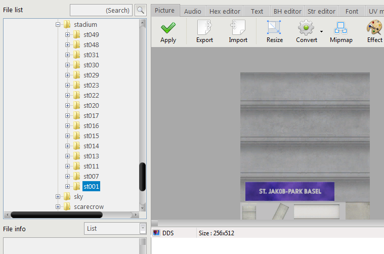Click the file list search field
Screen dimensions: 384x254
tap(101, 10)
